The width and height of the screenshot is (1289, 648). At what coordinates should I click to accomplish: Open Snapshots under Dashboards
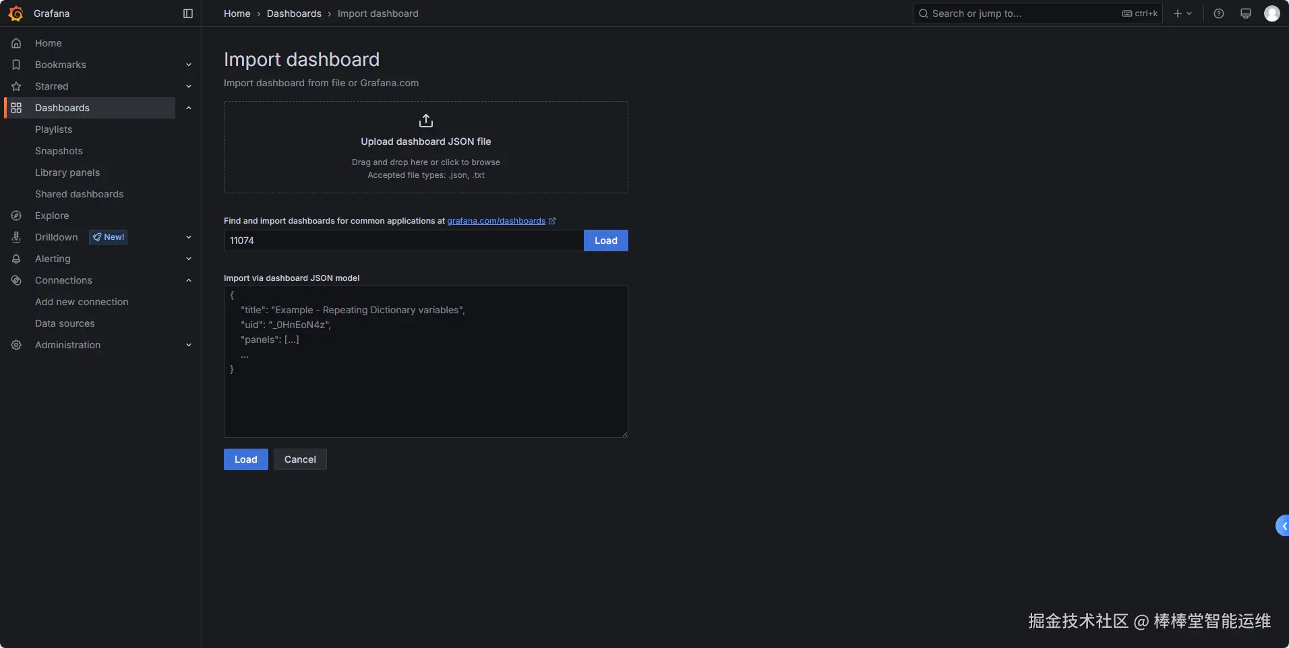click(59, 151)
